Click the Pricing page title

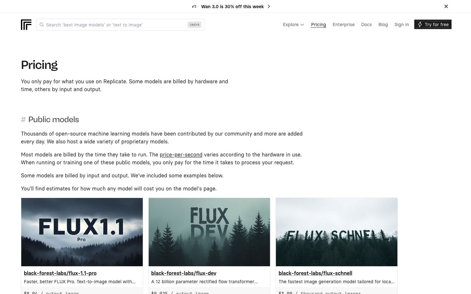pos(39,65)
